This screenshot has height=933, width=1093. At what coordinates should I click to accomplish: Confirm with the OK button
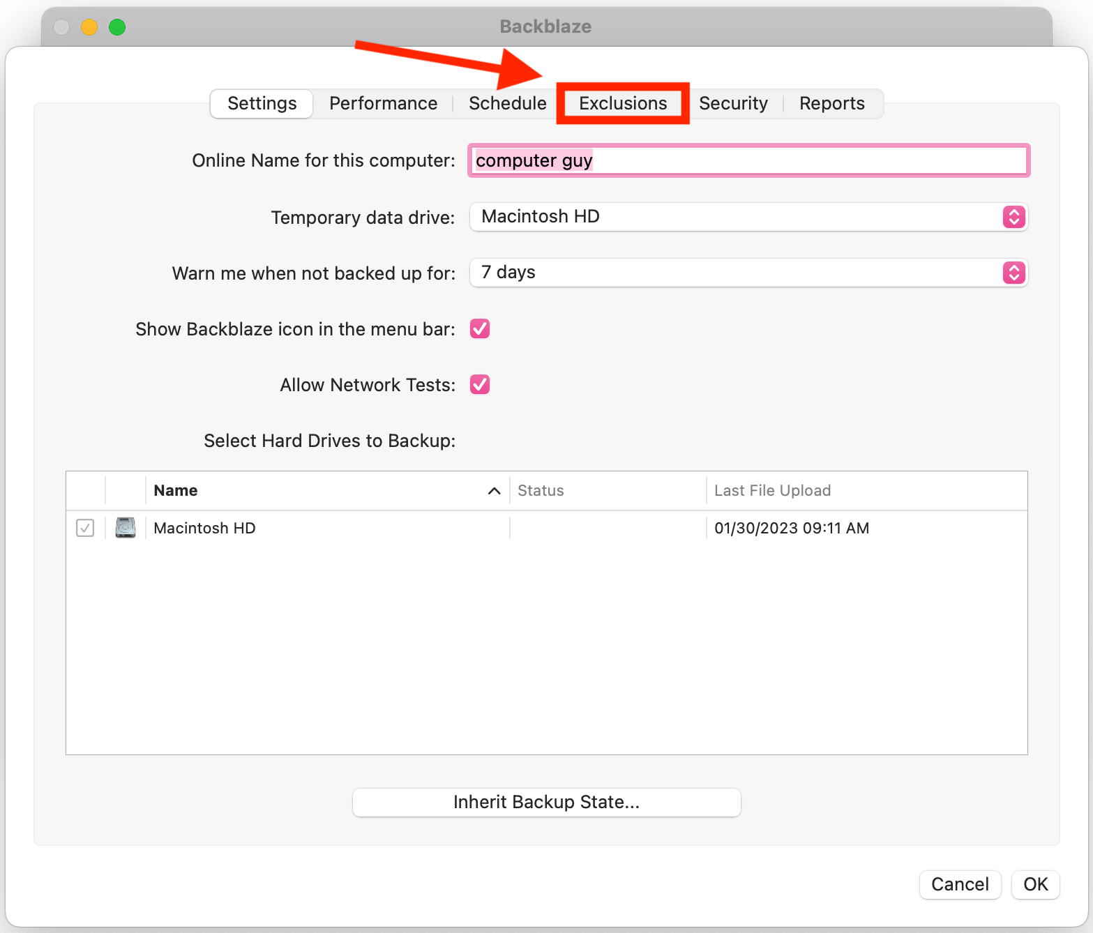(1035, 884)
